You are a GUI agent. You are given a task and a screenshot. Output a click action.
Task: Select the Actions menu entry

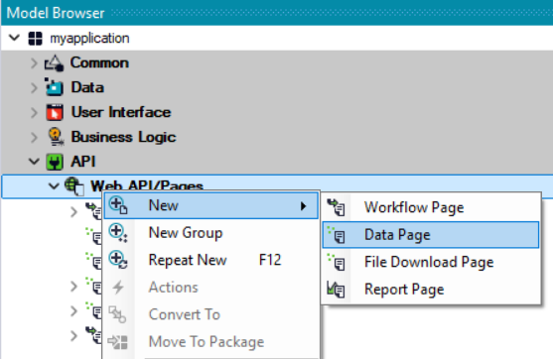211,288
